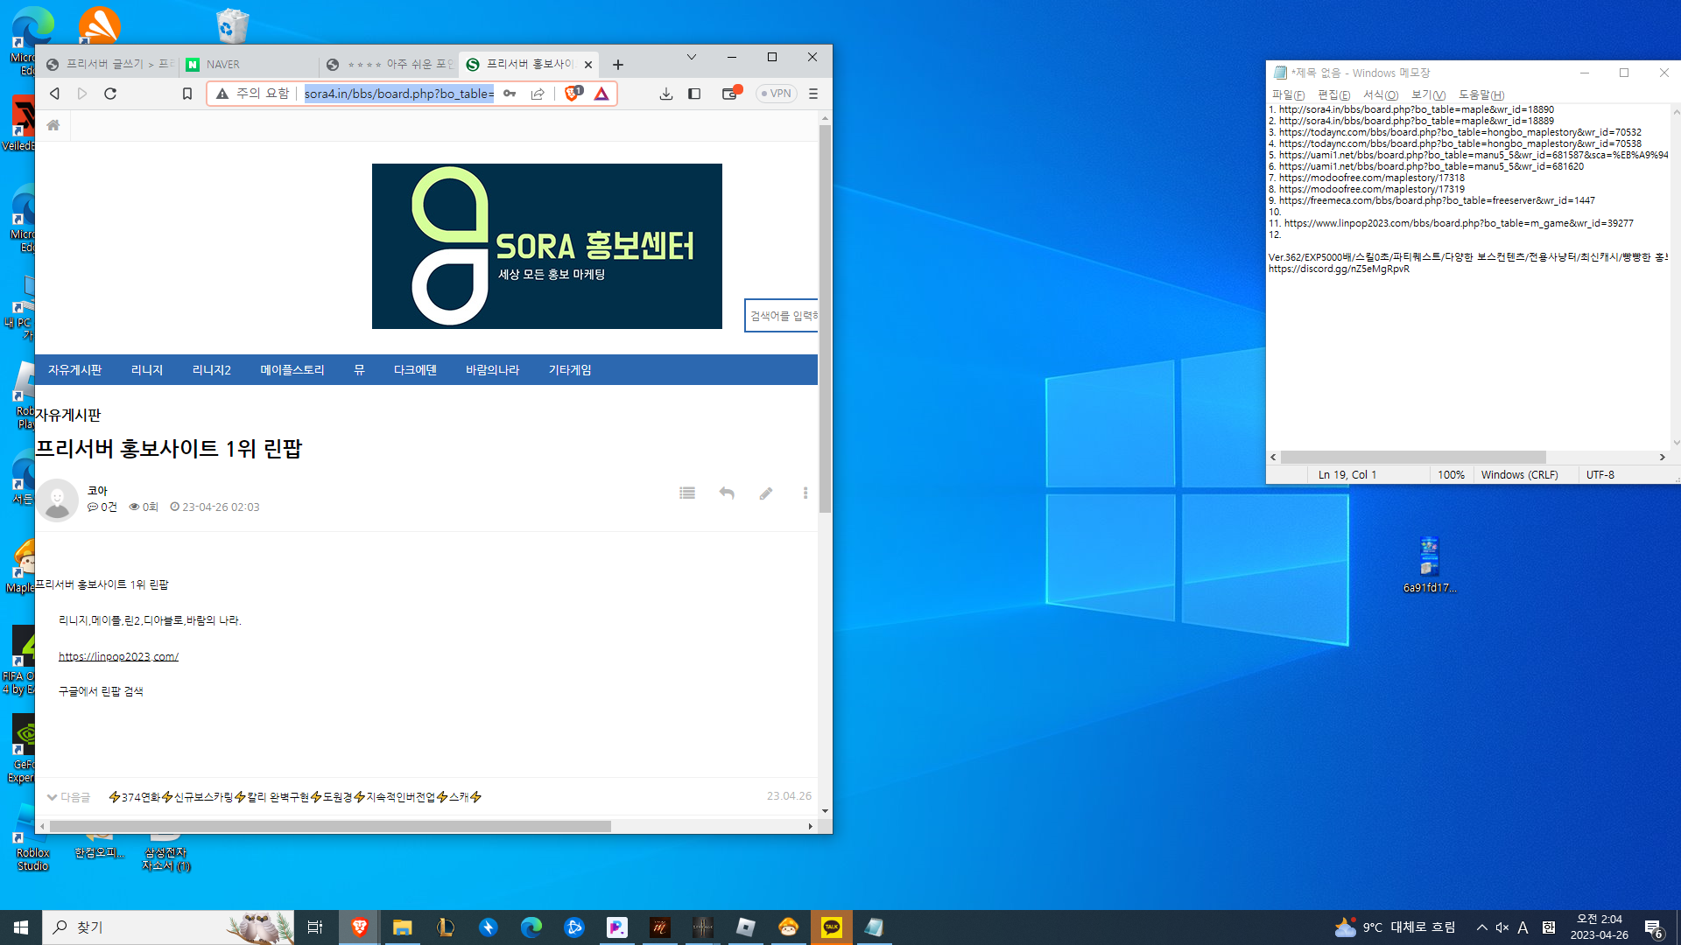Click the SORA 홍보센터 banner image
1681x945 pixels.
[x=547, y=246]
